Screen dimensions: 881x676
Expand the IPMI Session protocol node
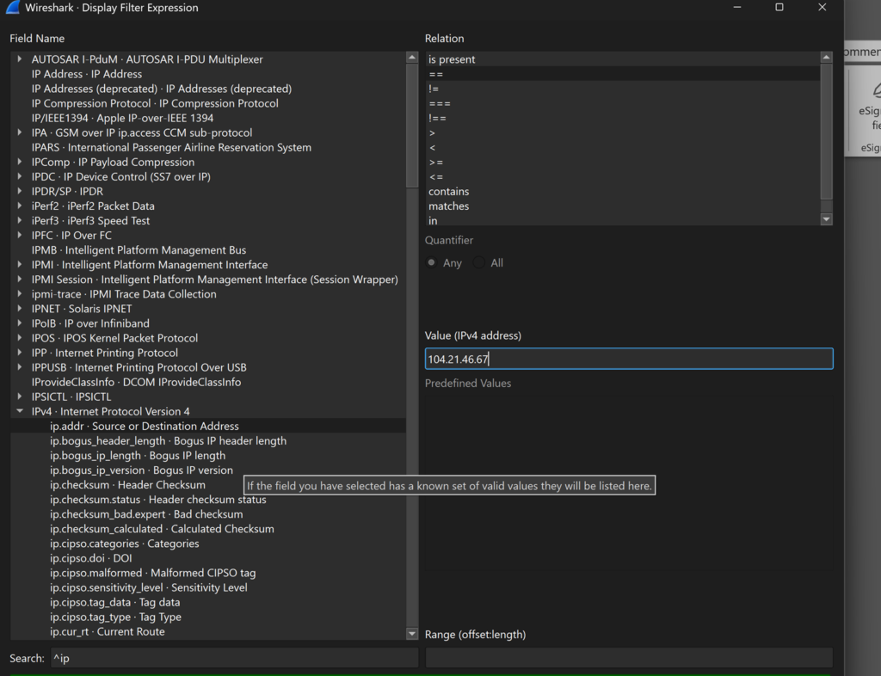20,280
